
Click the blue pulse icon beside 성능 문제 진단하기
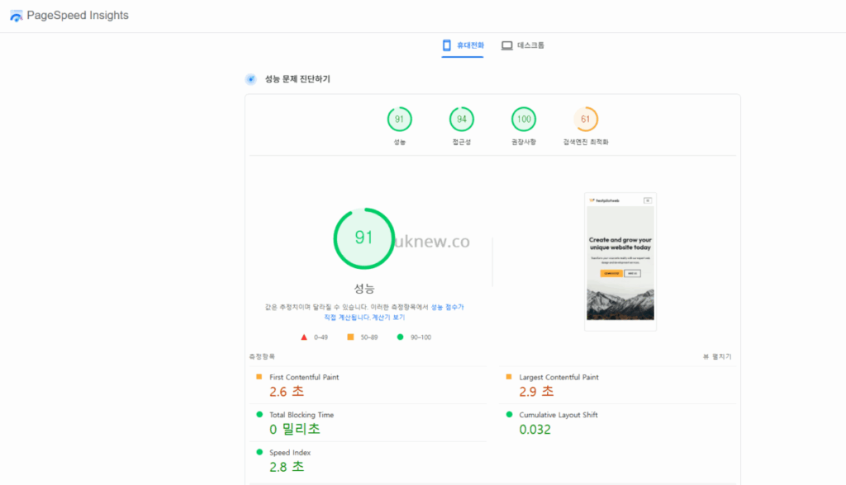[250, 79]
